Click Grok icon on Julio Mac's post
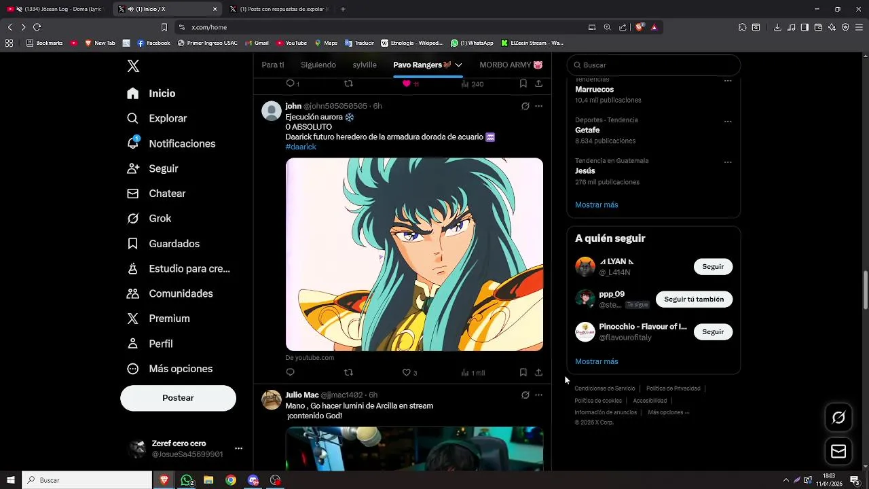Screen dimensions: 869x489 pyautogui.click(x=525, y=395)
